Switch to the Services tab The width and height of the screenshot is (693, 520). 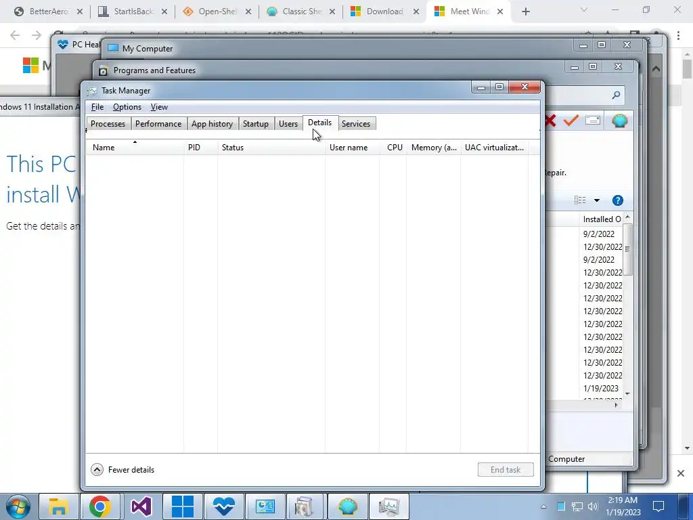click(356, 124)
